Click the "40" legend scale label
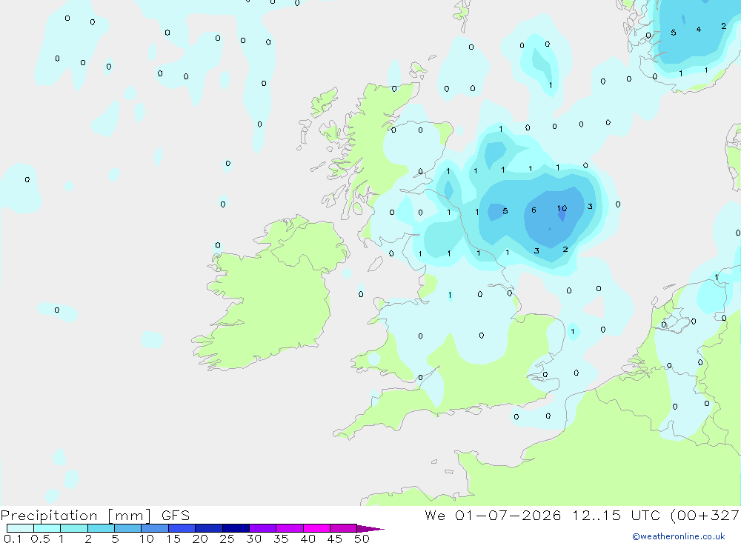This screenshot has width=741, height=543. (308, 539)
